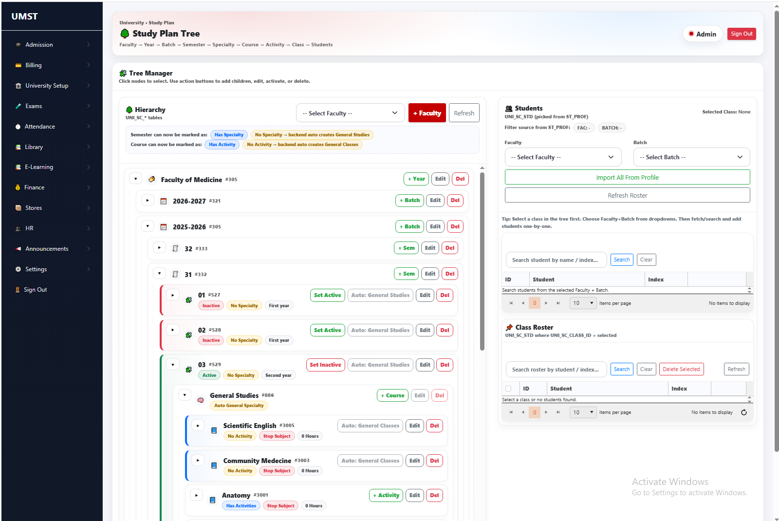Click the Admission sidebar icon
The height and width of the screenshot is (521, 779).
pos(18,45)
